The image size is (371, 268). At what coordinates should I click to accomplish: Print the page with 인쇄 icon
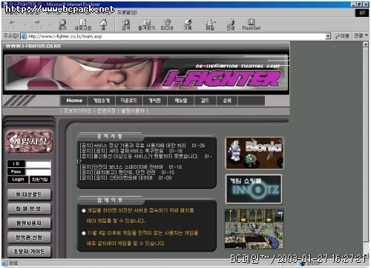click(x=231, y=24)
